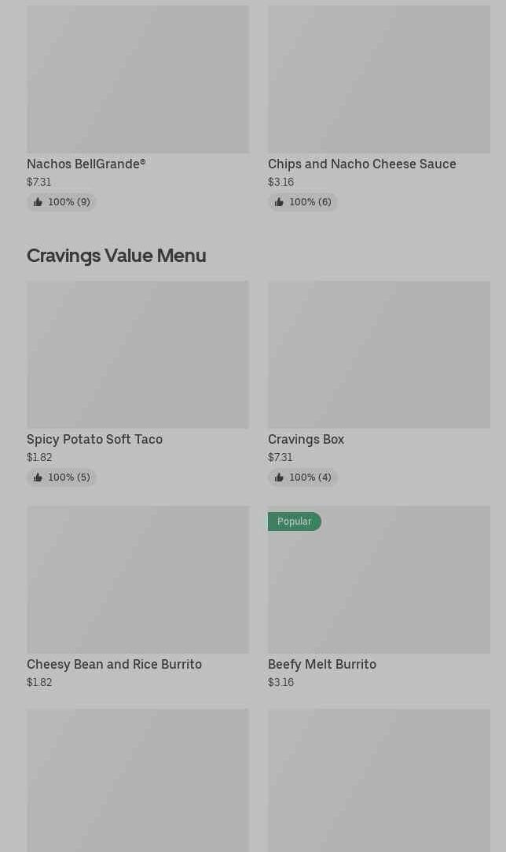Click thumbs-up icon under Cravings Box
The height and width of the screenshot is (852, 506).
[279, 478]
